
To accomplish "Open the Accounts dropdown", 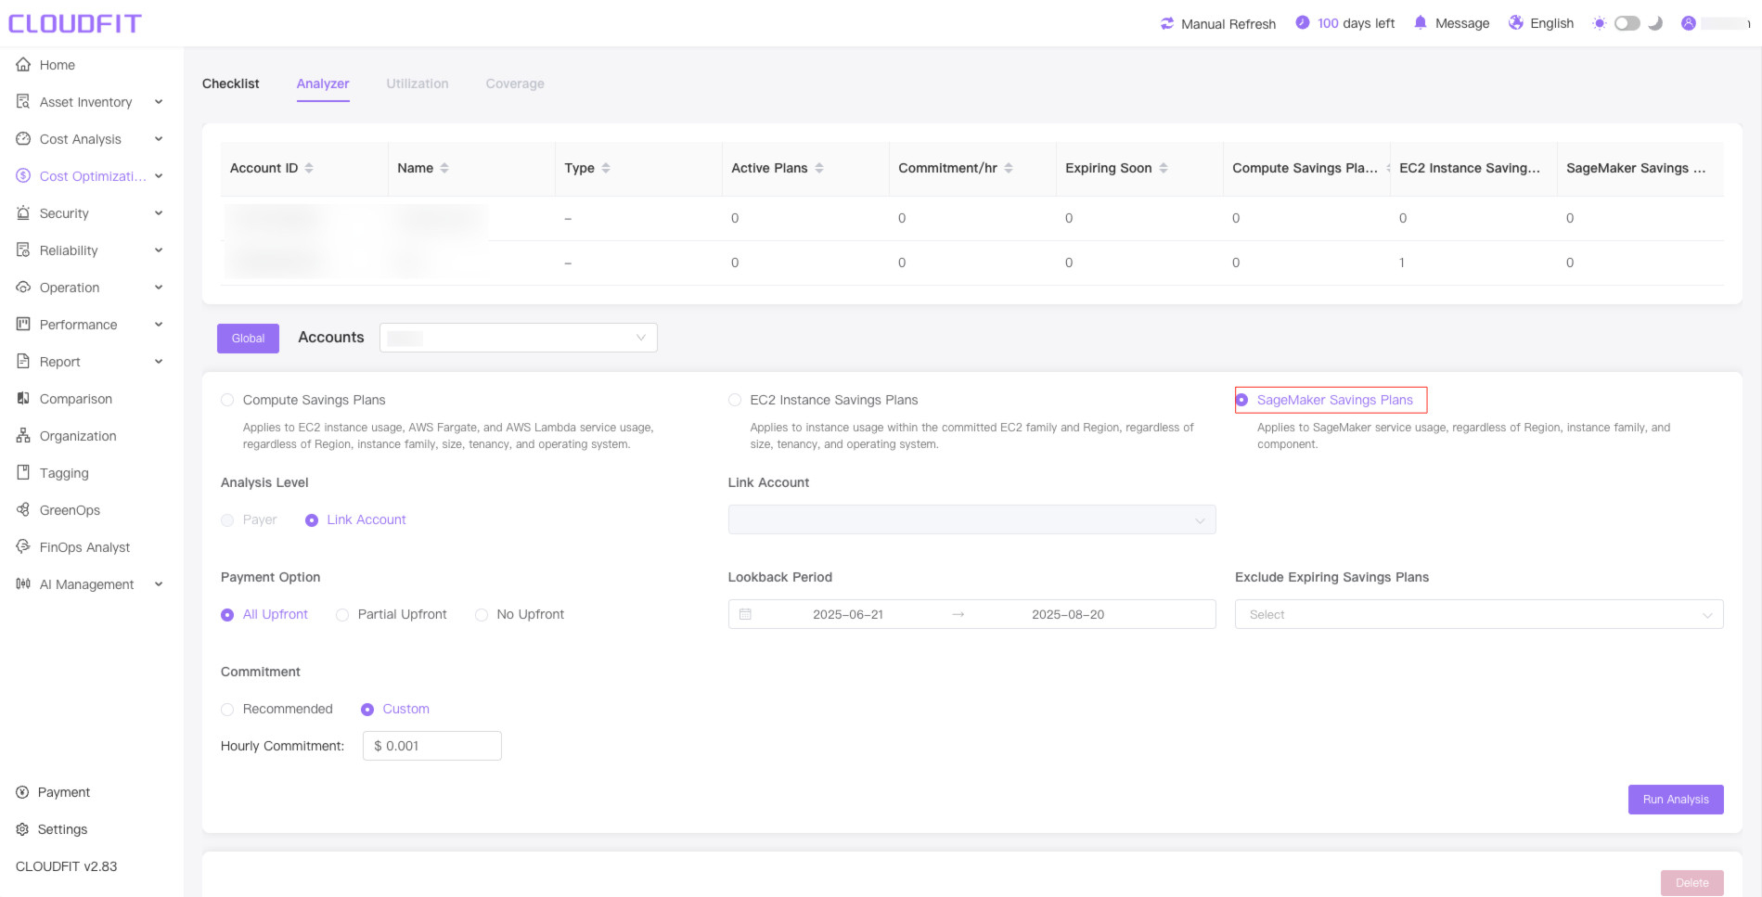I will pos(518,338).
